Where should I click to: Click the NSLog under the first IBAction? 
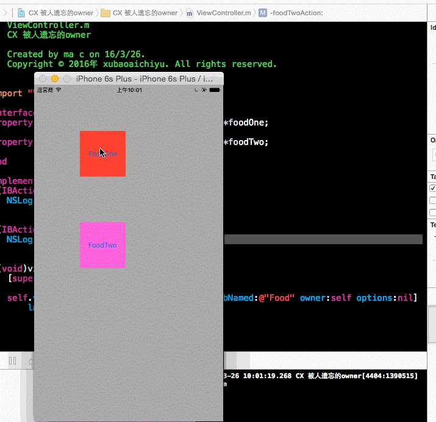tap(20, 200)
